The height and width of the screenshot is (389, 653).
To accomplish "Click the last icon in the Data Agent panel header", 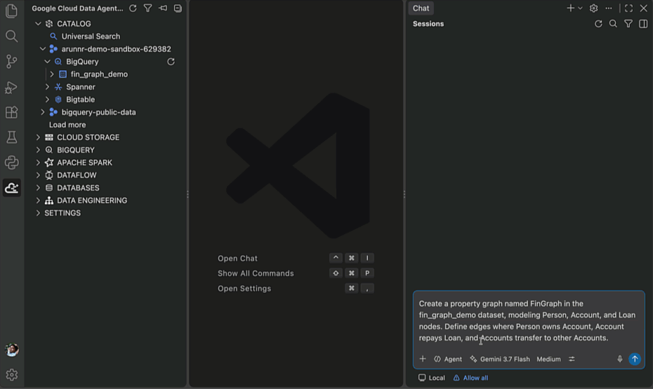I will 178,8.
